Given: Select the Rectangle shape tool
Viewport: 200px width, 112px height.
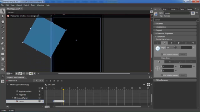Looking at the screenshot, I should tap(3, 54).
